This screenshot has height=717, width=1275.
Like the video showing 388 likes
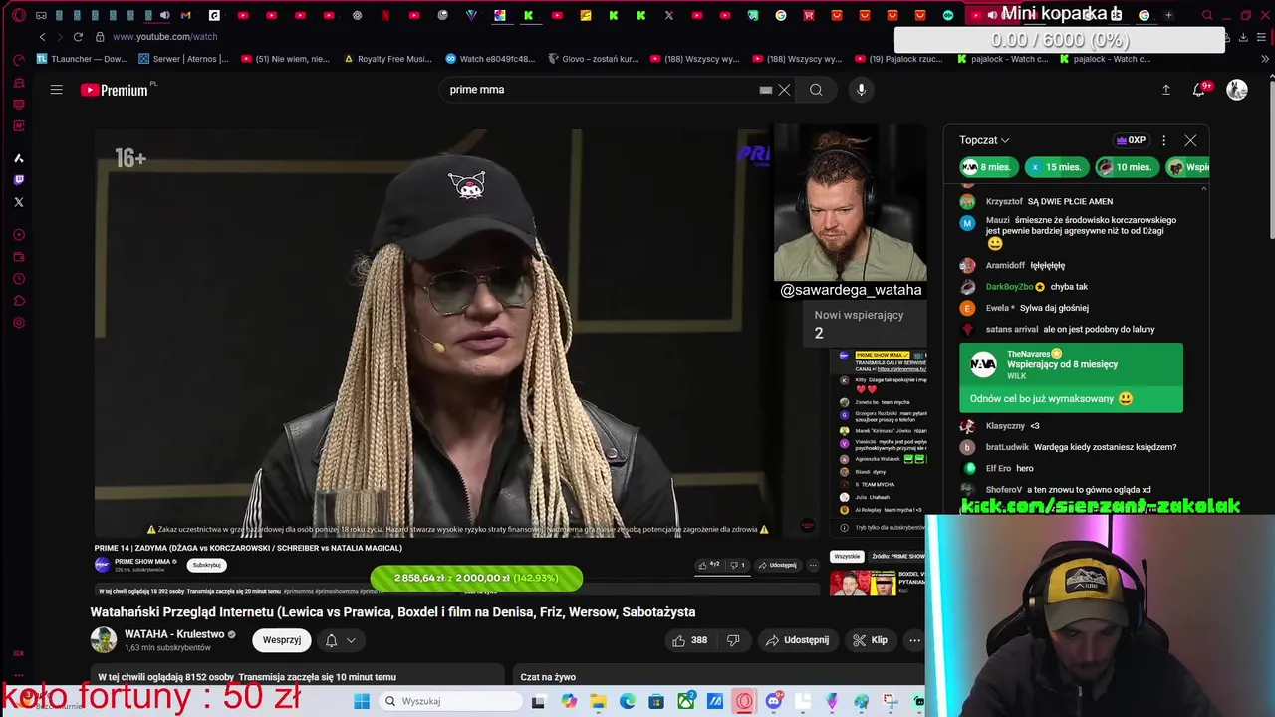(x=689, y=640)
